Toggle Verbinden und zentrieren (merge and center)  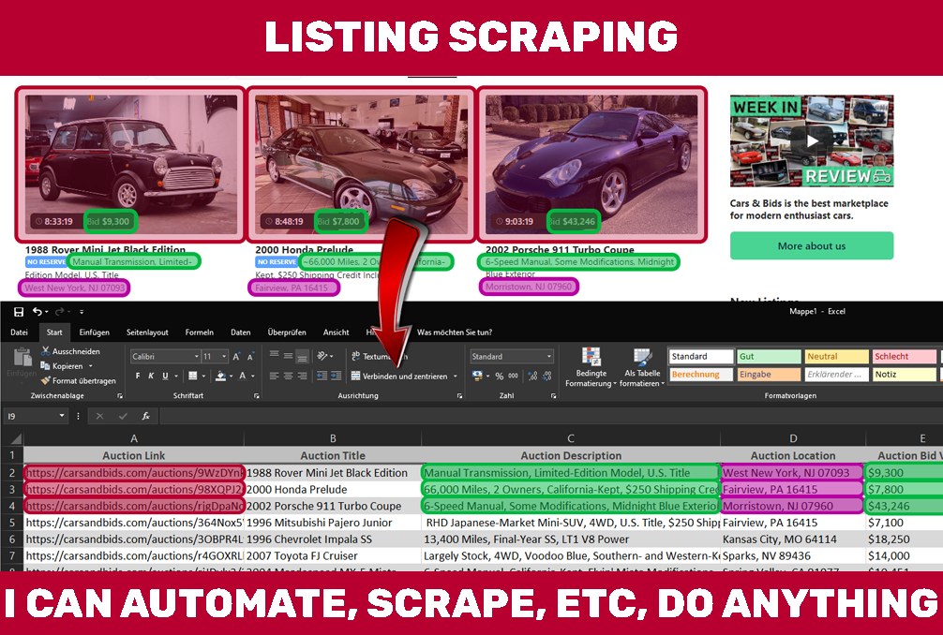(x=356, y=376)
